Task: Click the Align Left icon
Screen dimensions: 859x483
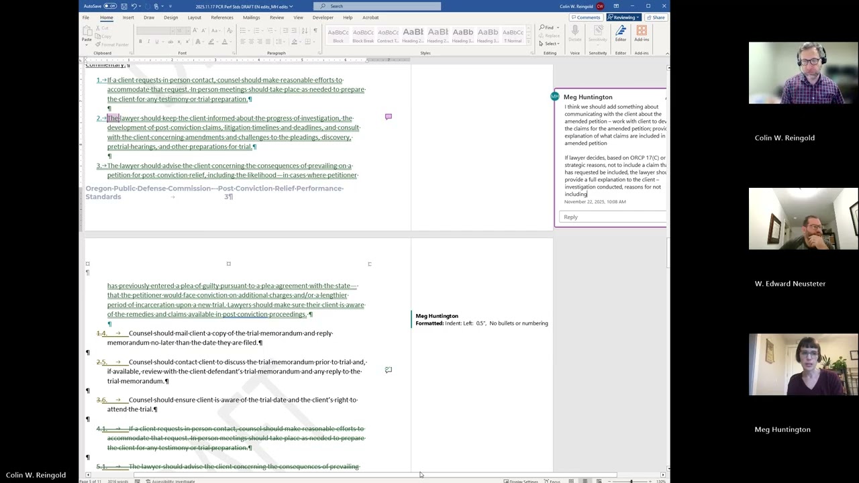Action: [x=243, y=42]
